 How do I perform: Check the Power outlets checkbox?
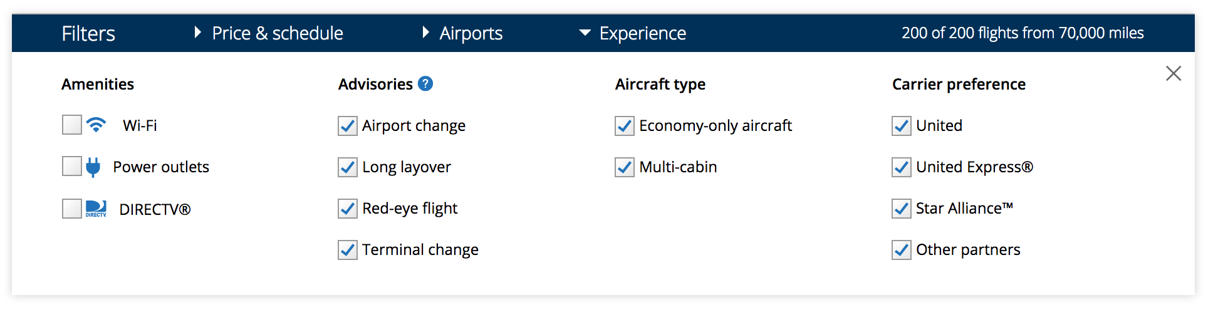click(72, 167)
